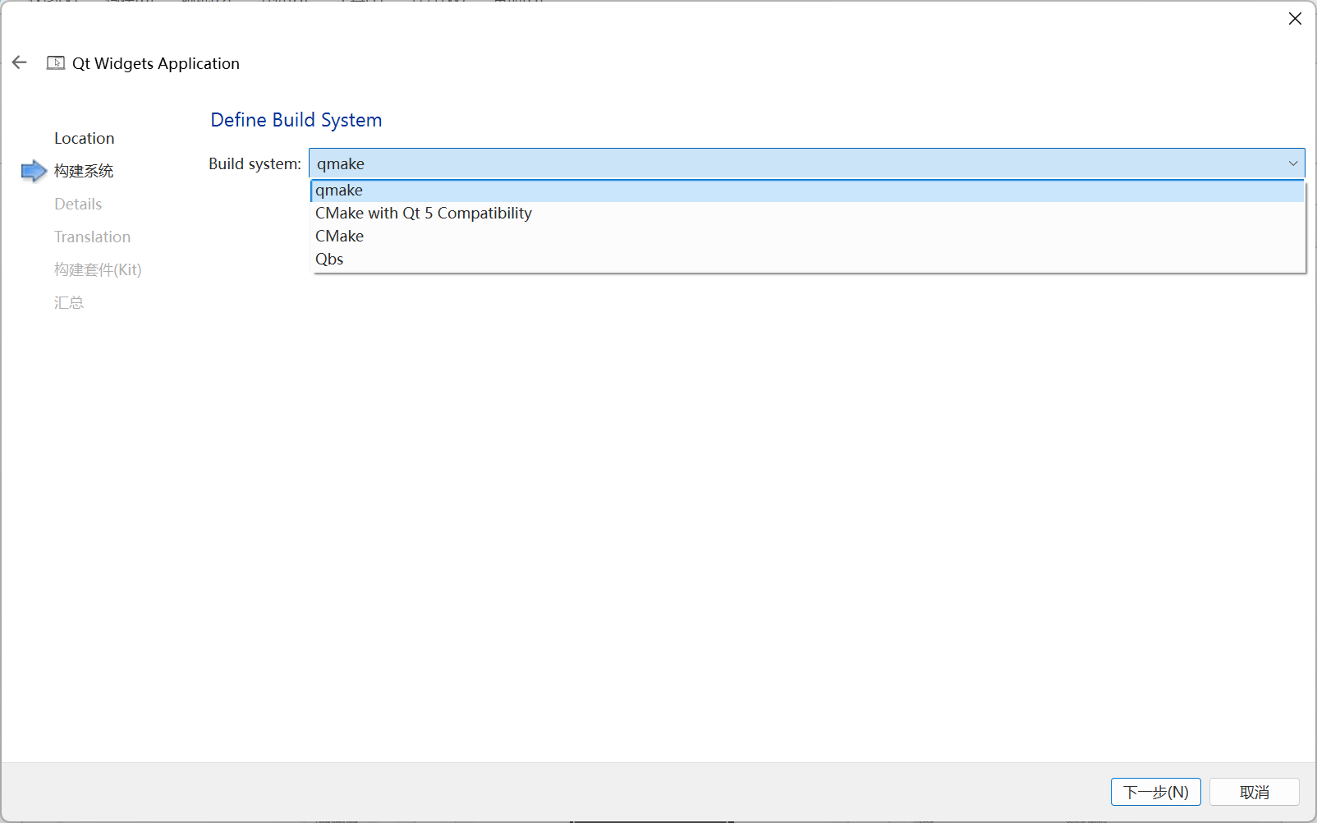The width and height of the screenshot is (1317, 823).
Task: Click the Qt Widgets Application window icon
Action: pyautogui.click(x=56, y=63)
